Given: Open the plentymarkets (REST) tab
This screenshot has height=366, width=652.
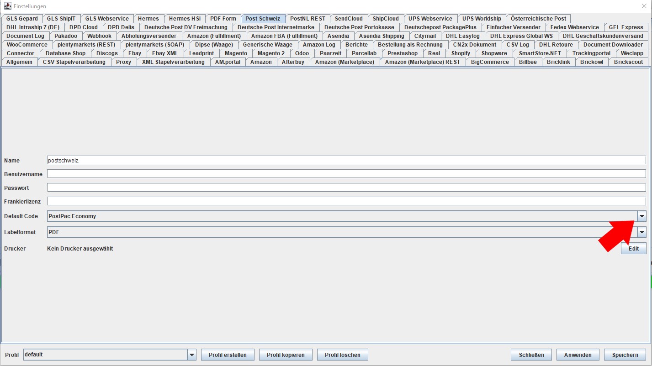Looking at the screenshot, I should (x=86, y=45).
